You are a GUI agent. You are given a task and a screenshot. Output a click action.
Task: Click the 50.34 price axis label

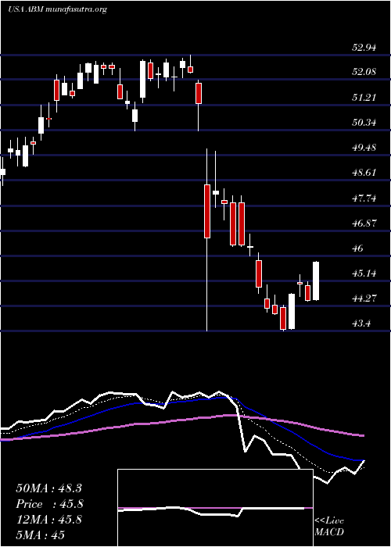pyautogui.click(x=364, y=123)
